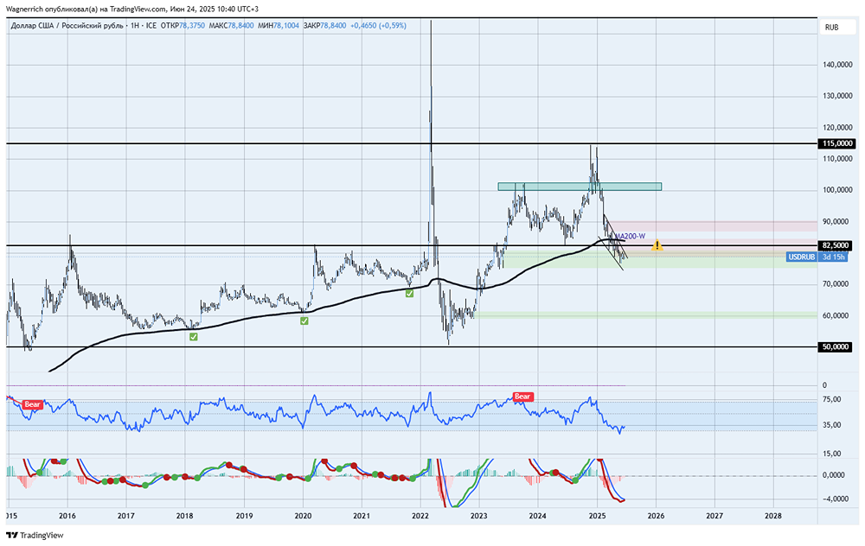
Task: Click the 82,5000 horizontal line price label
Action: click(x=836, y=245)
